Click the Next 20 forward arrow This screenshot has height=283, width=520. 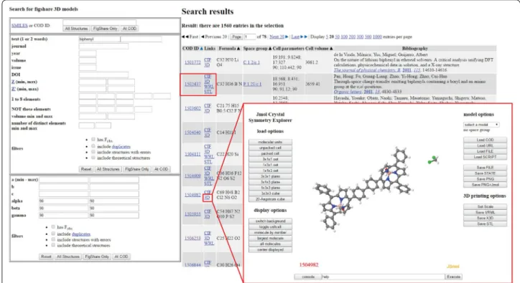[x=287, y=37]
